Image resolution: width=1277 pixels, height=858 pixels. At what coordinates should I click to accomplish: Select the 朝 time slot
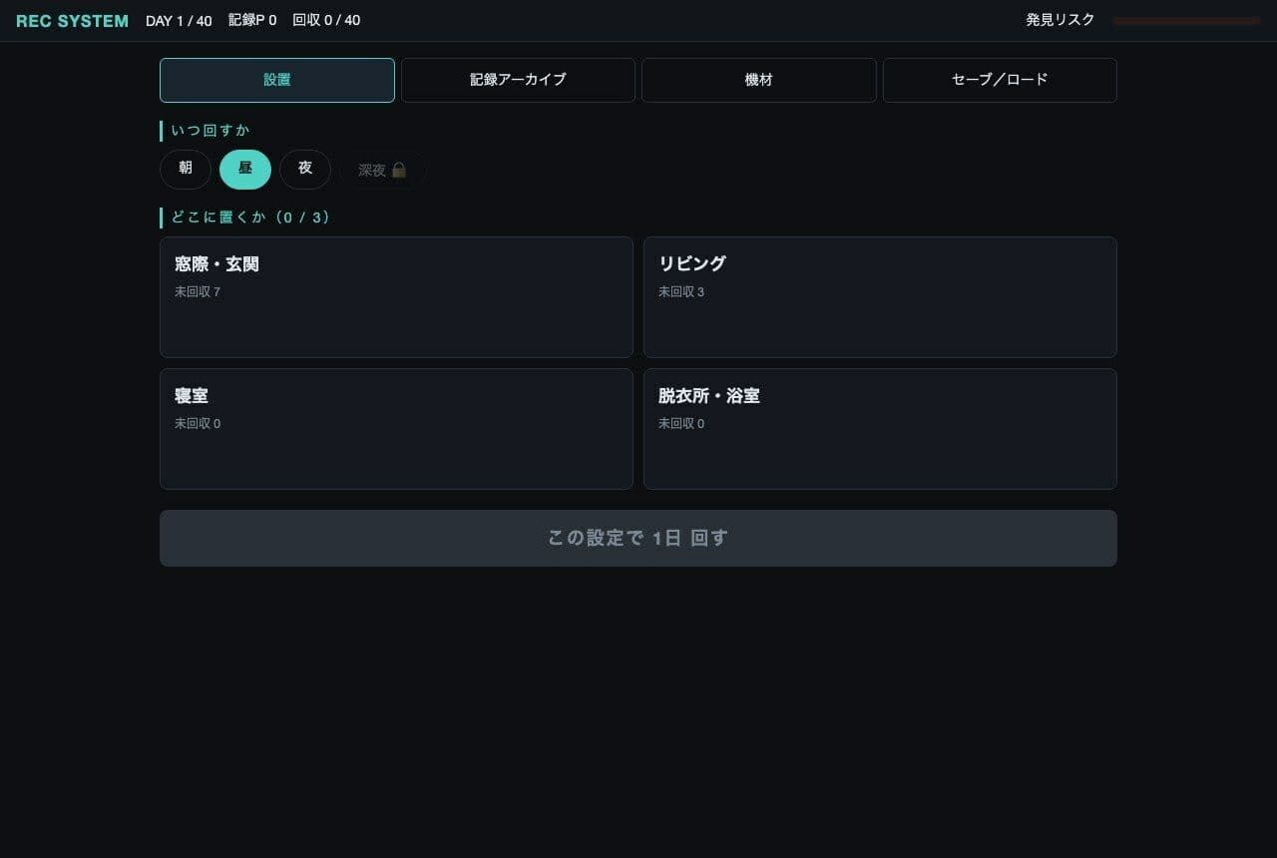coord(186,170)
